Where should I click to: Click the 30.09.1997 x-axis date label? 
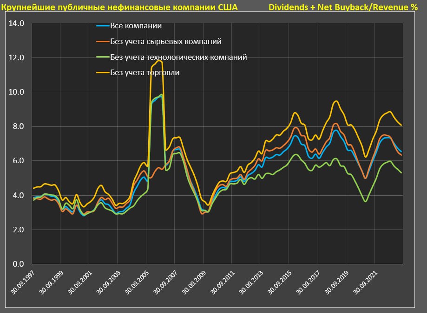[x=23, y=282]
